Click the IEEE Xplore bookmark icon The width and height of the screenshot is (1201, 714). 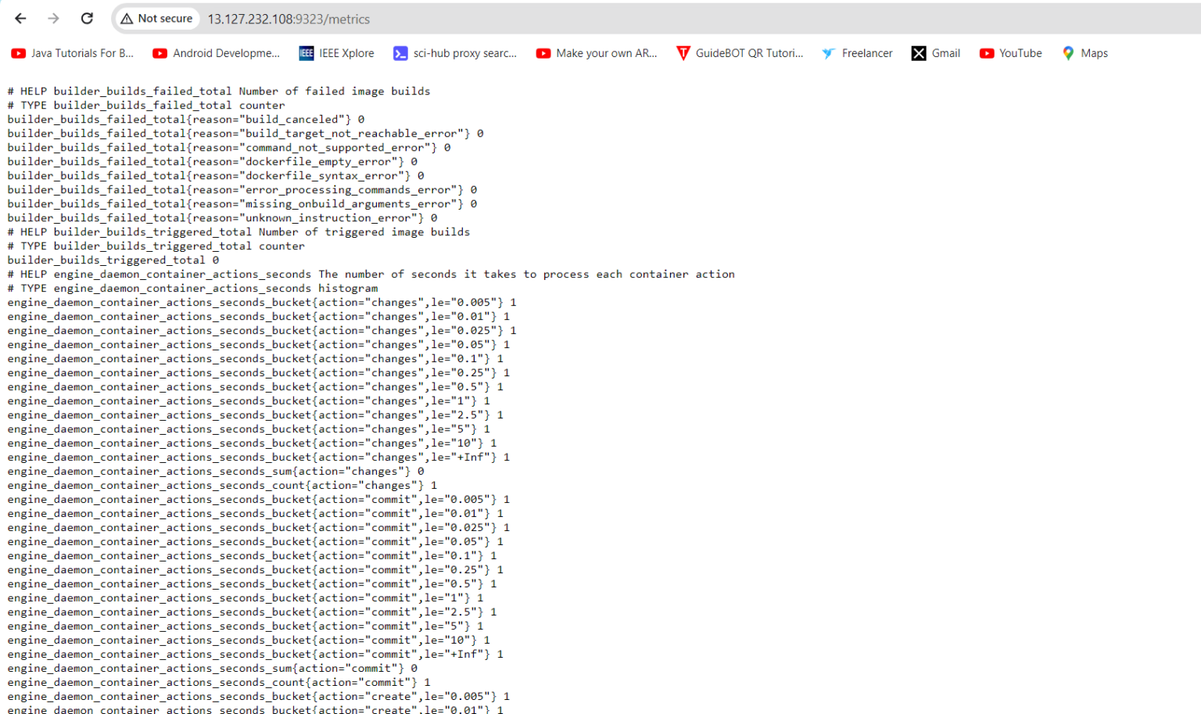coord(307,53)
